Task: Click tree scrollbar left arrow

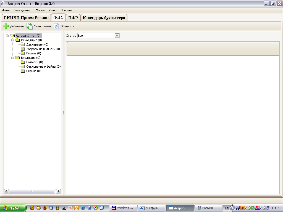Action: click(x=6, y=191)
